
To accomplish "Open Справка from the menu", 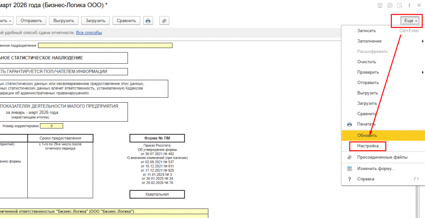I will [383, 179].
